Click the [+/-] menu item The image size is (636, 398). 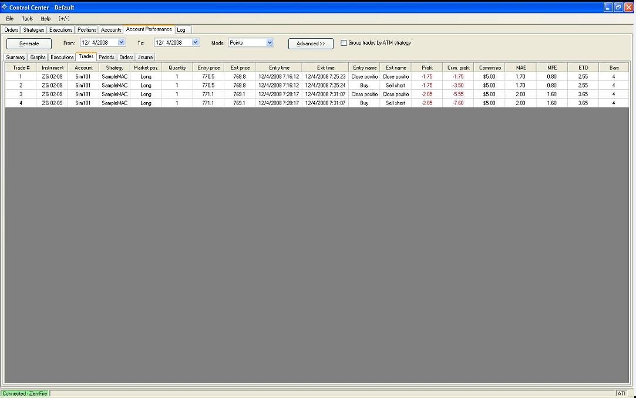64,19
